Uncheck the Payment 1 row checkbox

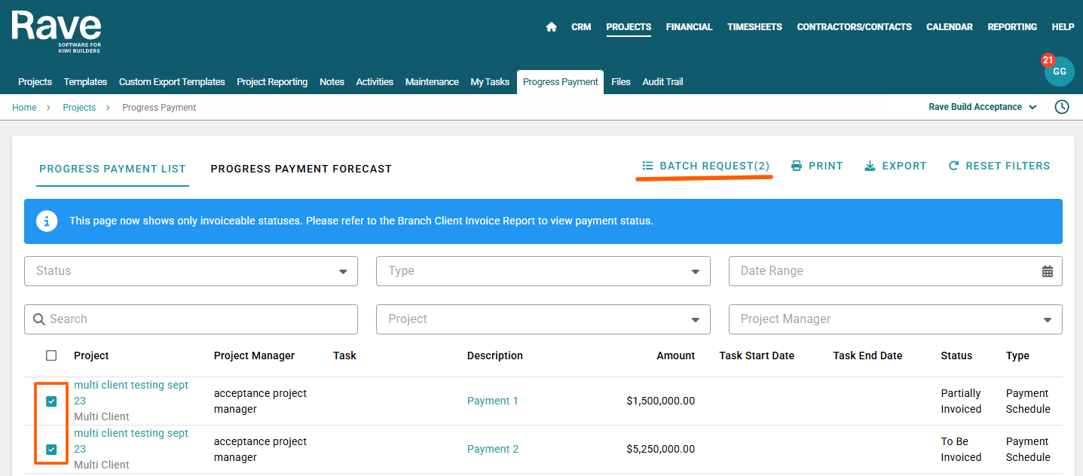pyautogui.click(x=51, y=401)
